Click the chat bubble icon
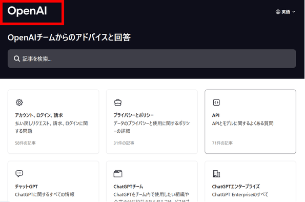 pyautogui.click(x=19, y=173)
